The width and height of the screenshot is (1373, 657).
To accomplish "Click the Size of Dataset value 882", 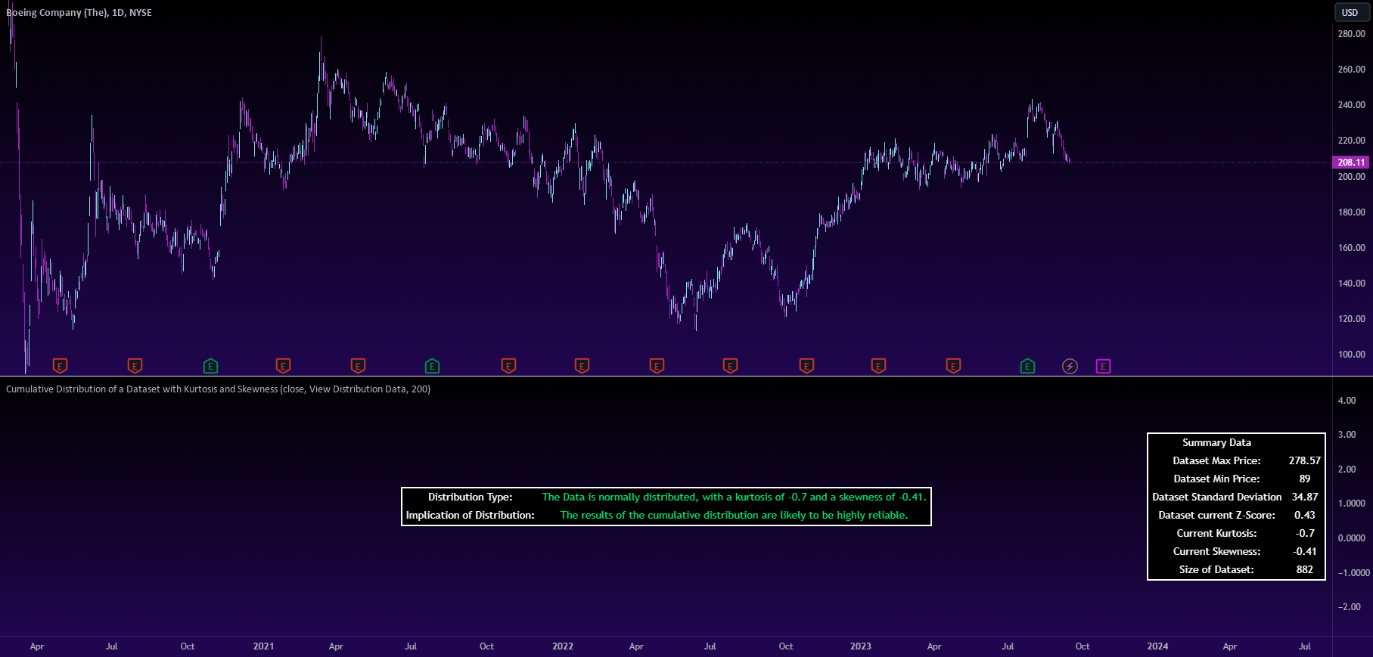I will pos(1305,569).
